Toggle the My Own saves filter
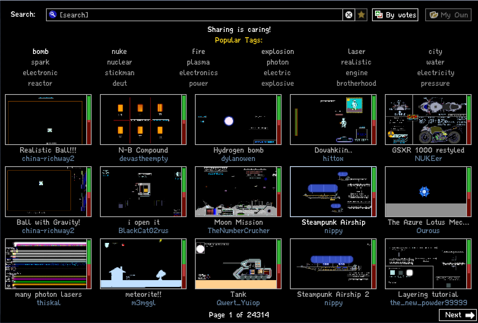Image resolution: width=478 pixels, height=323 pixels. (448, 15)
